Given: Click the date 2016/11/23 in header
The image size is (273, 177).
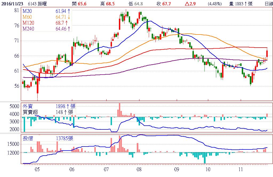Looking at the screenshot, I should point(12,4).
